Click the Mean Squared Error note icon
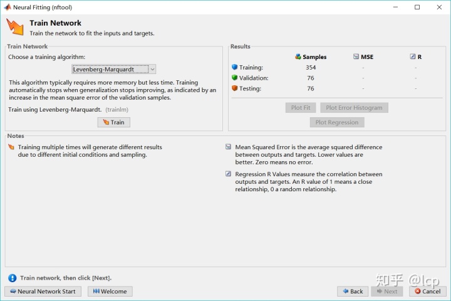Viewport: 451px width, 301px height. click(228, 147)
